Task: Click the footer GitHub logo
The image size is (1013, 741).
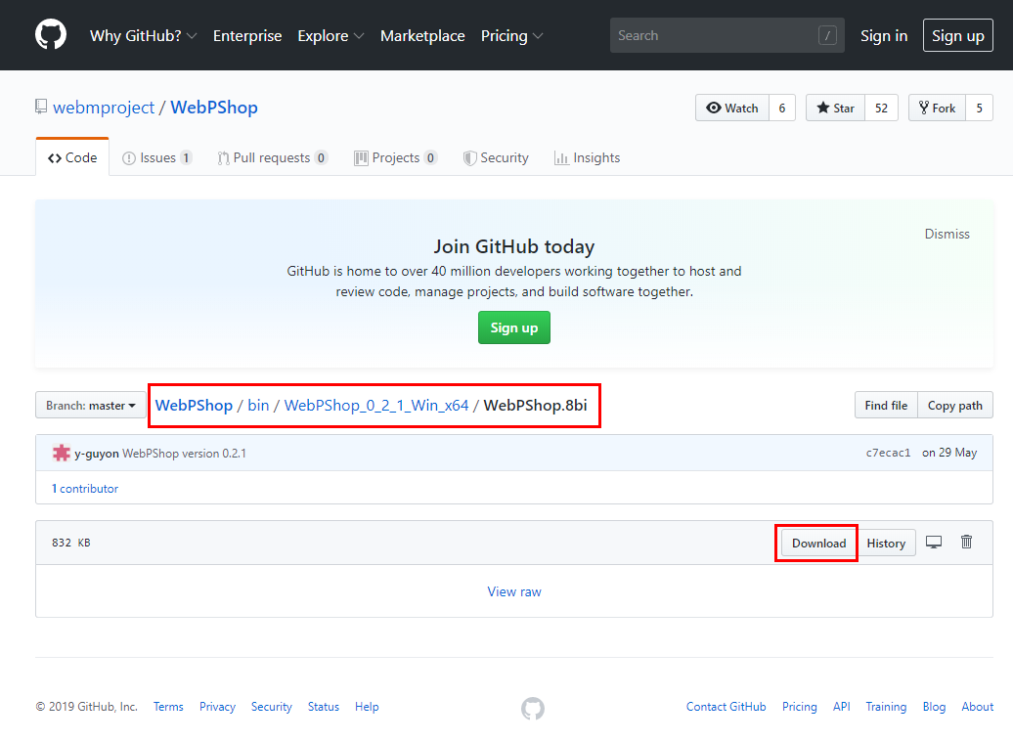Action: coord(532,708)
